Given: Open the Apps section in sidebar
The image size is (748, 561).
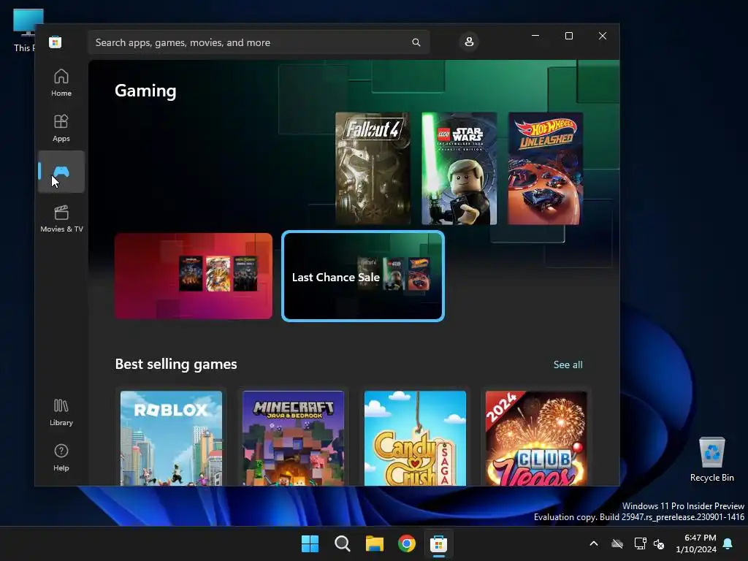Looking at the screenshot, I should point(61,128).
